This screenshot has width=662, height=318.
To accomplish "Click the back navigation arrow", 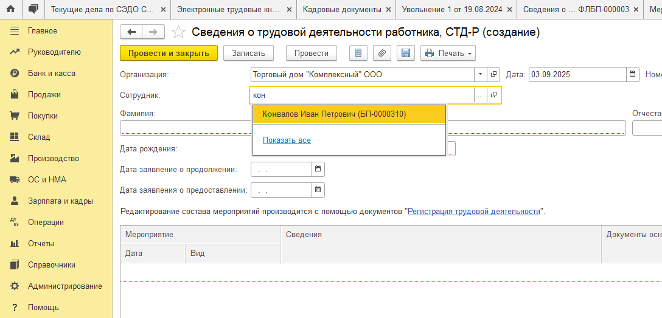I will point(131,32).
